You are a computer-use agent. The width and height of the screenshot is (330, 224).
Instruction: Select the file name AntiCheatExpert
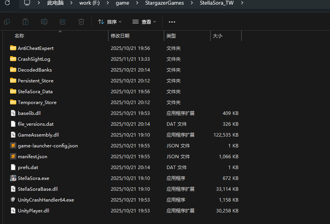[36, 48]
